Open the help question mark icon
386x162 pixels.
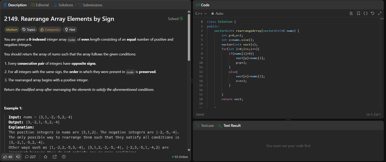click(x=63, y=157)
